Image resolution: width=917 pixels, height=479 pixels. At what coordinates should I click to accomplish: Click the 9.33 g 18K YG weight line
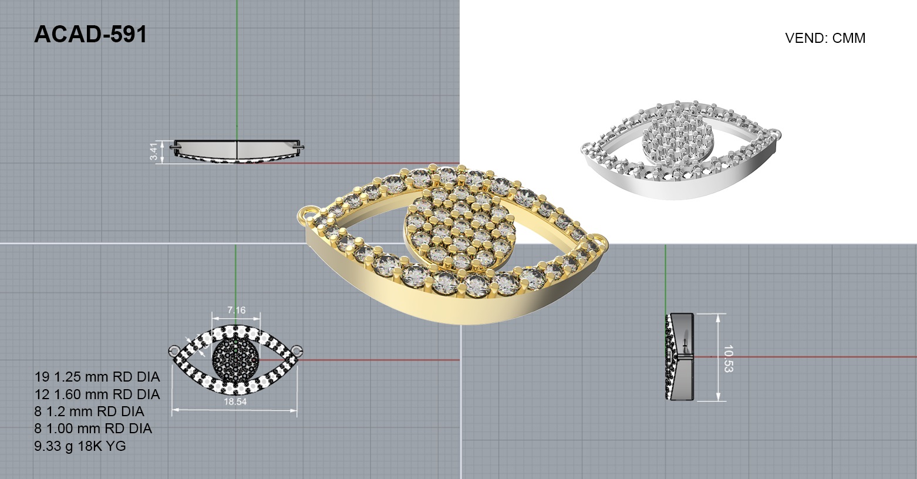pyautogui.click(x=80, y=446)
